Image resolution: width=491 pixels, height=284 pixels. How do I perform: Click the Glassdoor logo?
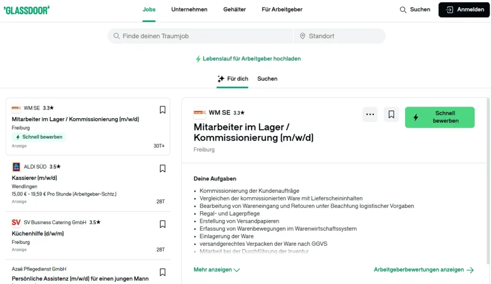point(27,9)
